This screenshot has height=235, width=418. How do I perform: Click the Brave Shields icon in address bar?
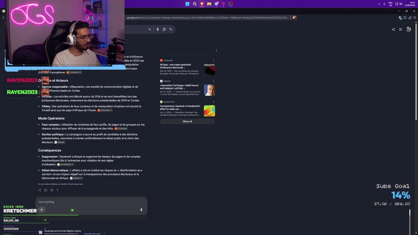click(x=294, y=18)
